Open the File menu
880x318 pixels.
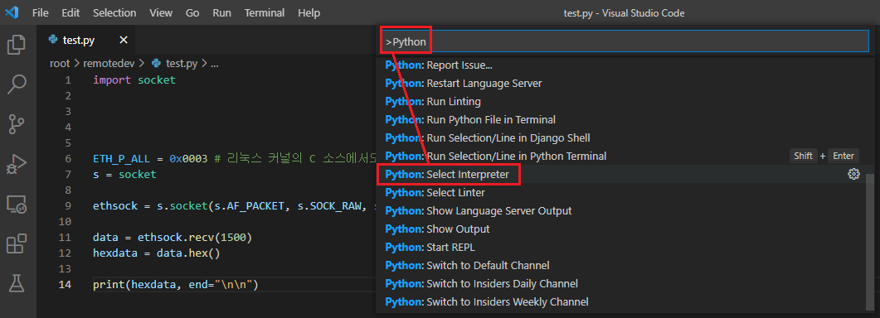(41, 12)
